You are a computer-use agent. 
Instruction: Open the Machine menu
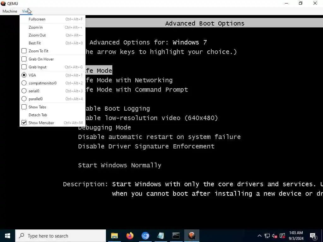[10, 11]
